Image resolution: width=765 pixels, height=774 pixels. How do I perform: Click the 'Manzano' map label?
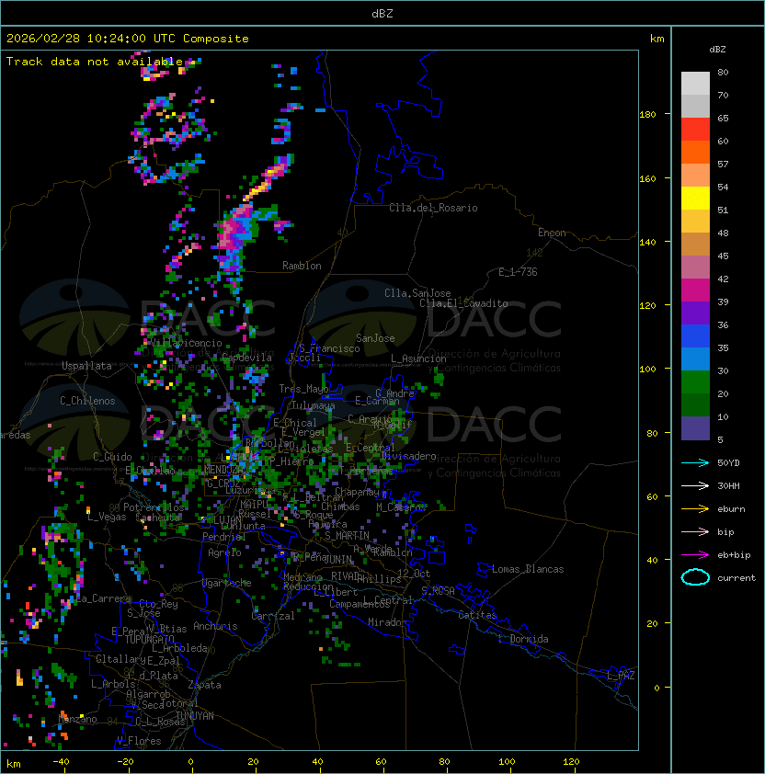pos(77,719)
